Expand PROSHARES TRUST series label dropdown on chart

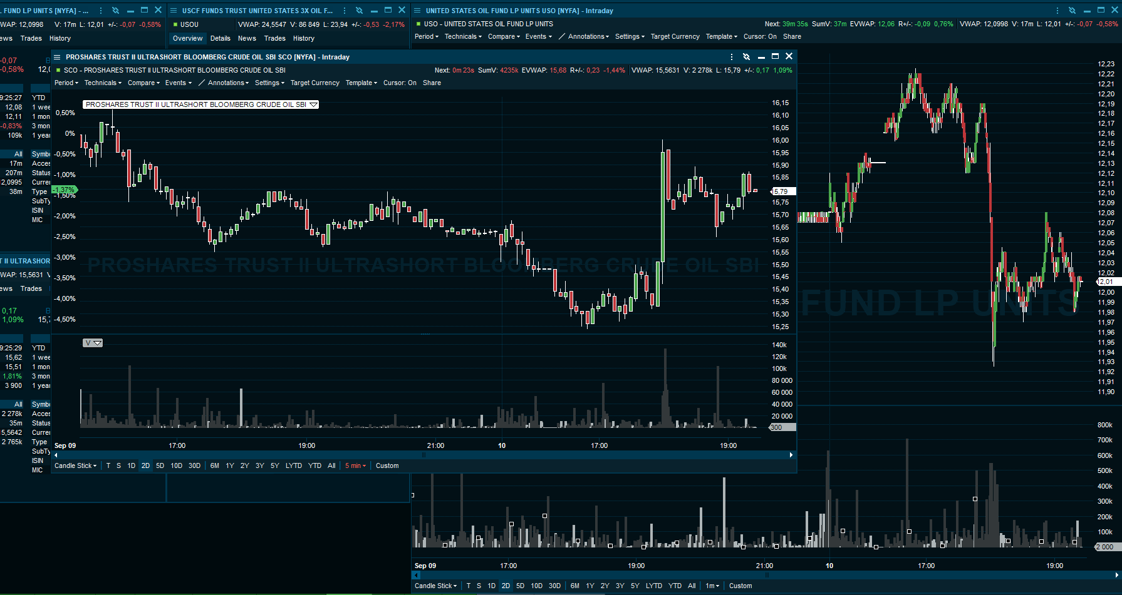click(x=314, y=104)
